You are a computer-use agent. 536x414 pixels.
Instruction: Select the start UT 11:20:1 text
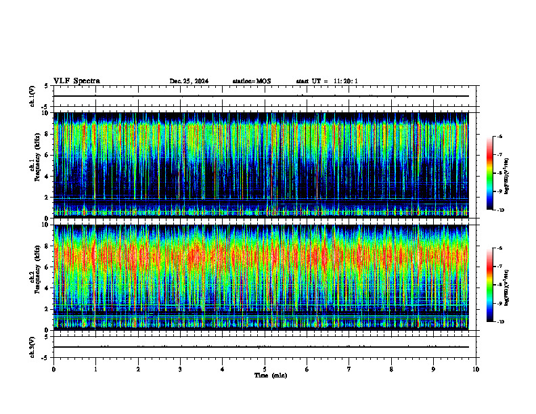pyautogui.click(x=327, y=81)
